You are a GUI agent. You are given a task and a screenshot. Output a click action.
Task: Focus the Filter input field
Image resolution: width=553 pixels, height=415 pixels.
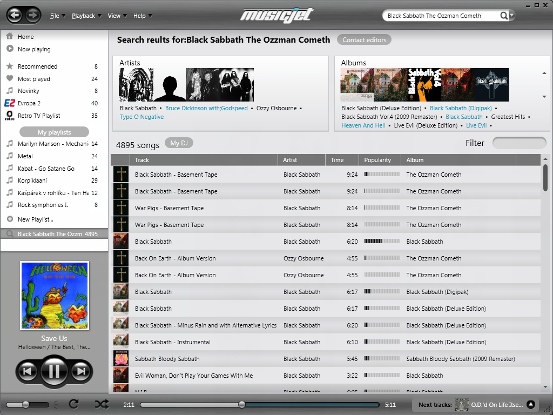pos(519,143)
